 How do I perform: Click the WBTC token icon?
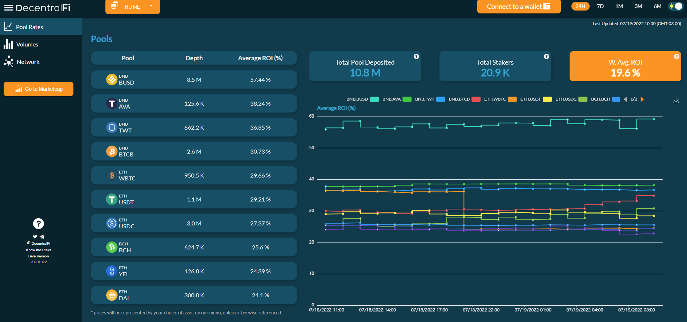coord(112,175)
